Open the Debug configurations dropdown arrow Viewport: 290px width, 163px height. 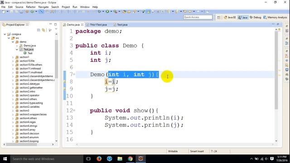pos(103,12)
